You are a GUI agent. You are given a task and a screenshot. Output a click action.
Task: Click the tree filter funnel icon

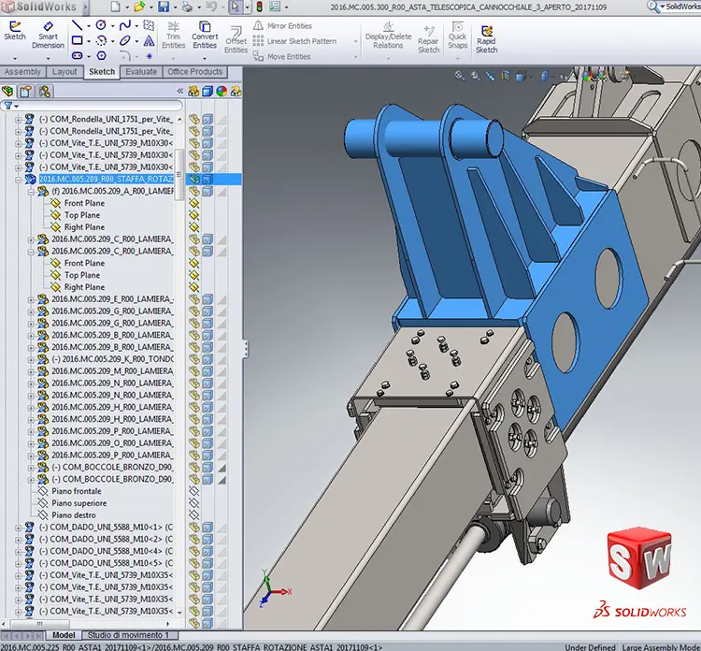click(x=8, y=106)
